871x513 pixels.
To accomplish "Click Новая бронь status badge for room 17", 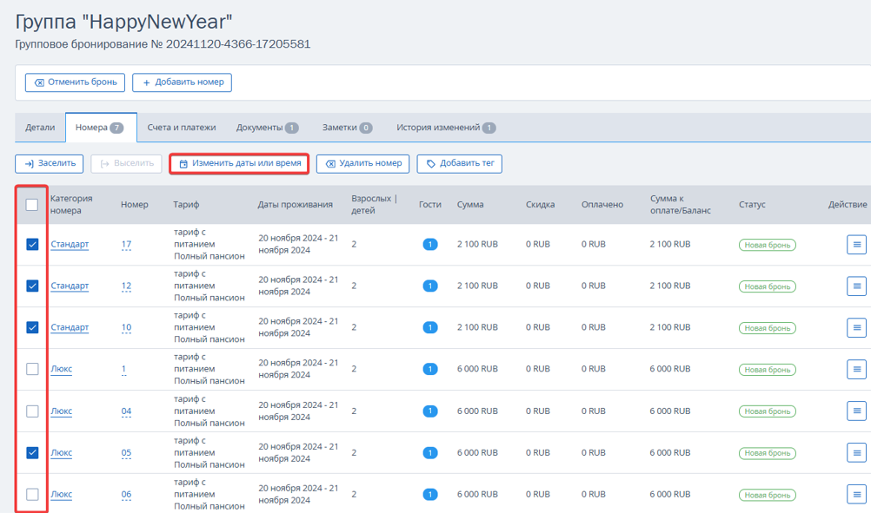I will pos(768,245).
